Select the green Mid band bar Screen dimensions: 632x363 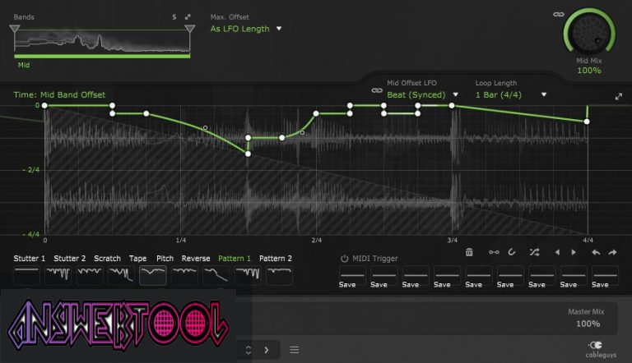(102, 56)
